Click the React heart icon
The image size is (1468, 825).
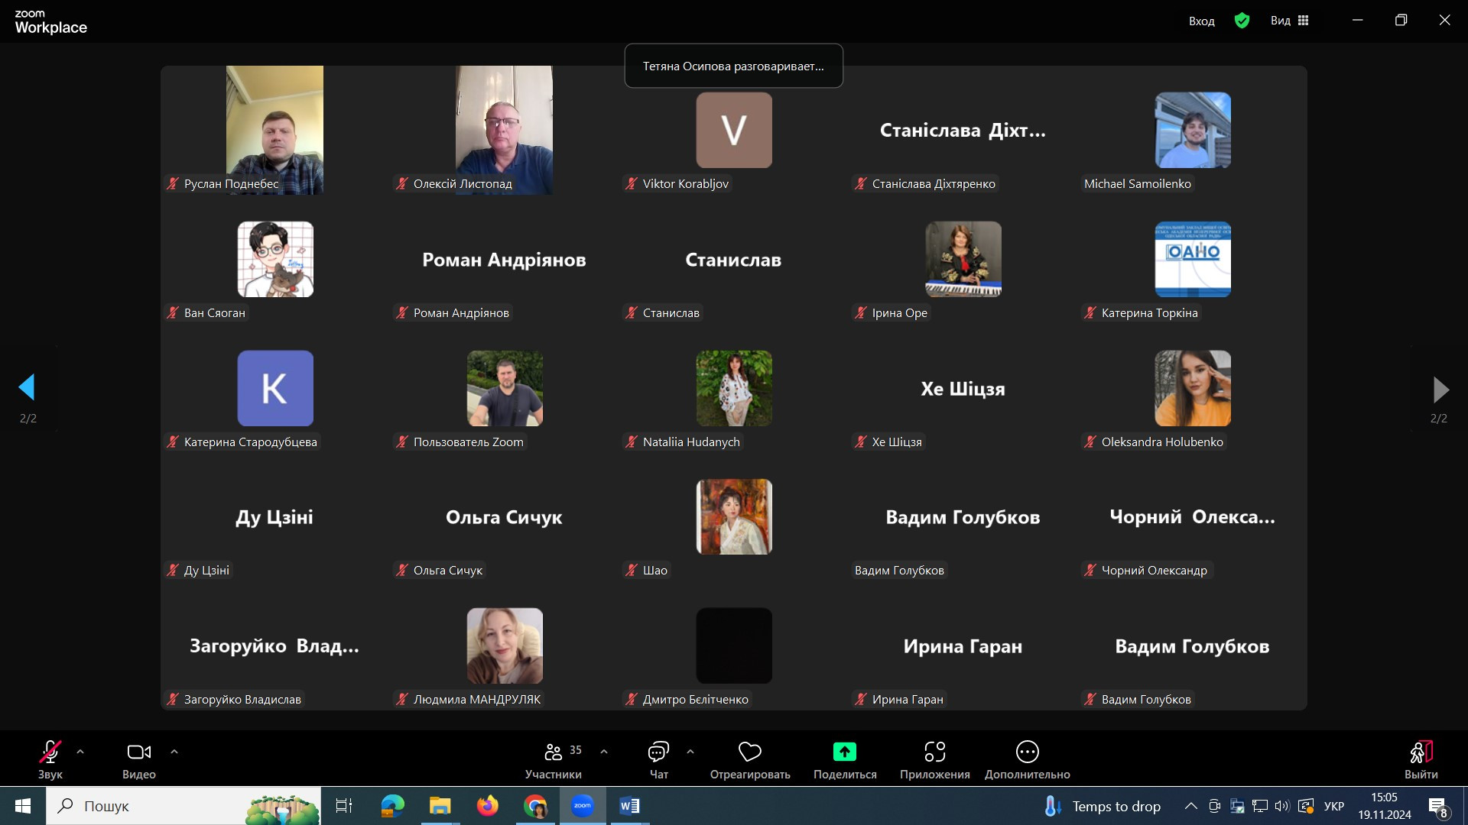pyautogui.click(x=749, y=752)
